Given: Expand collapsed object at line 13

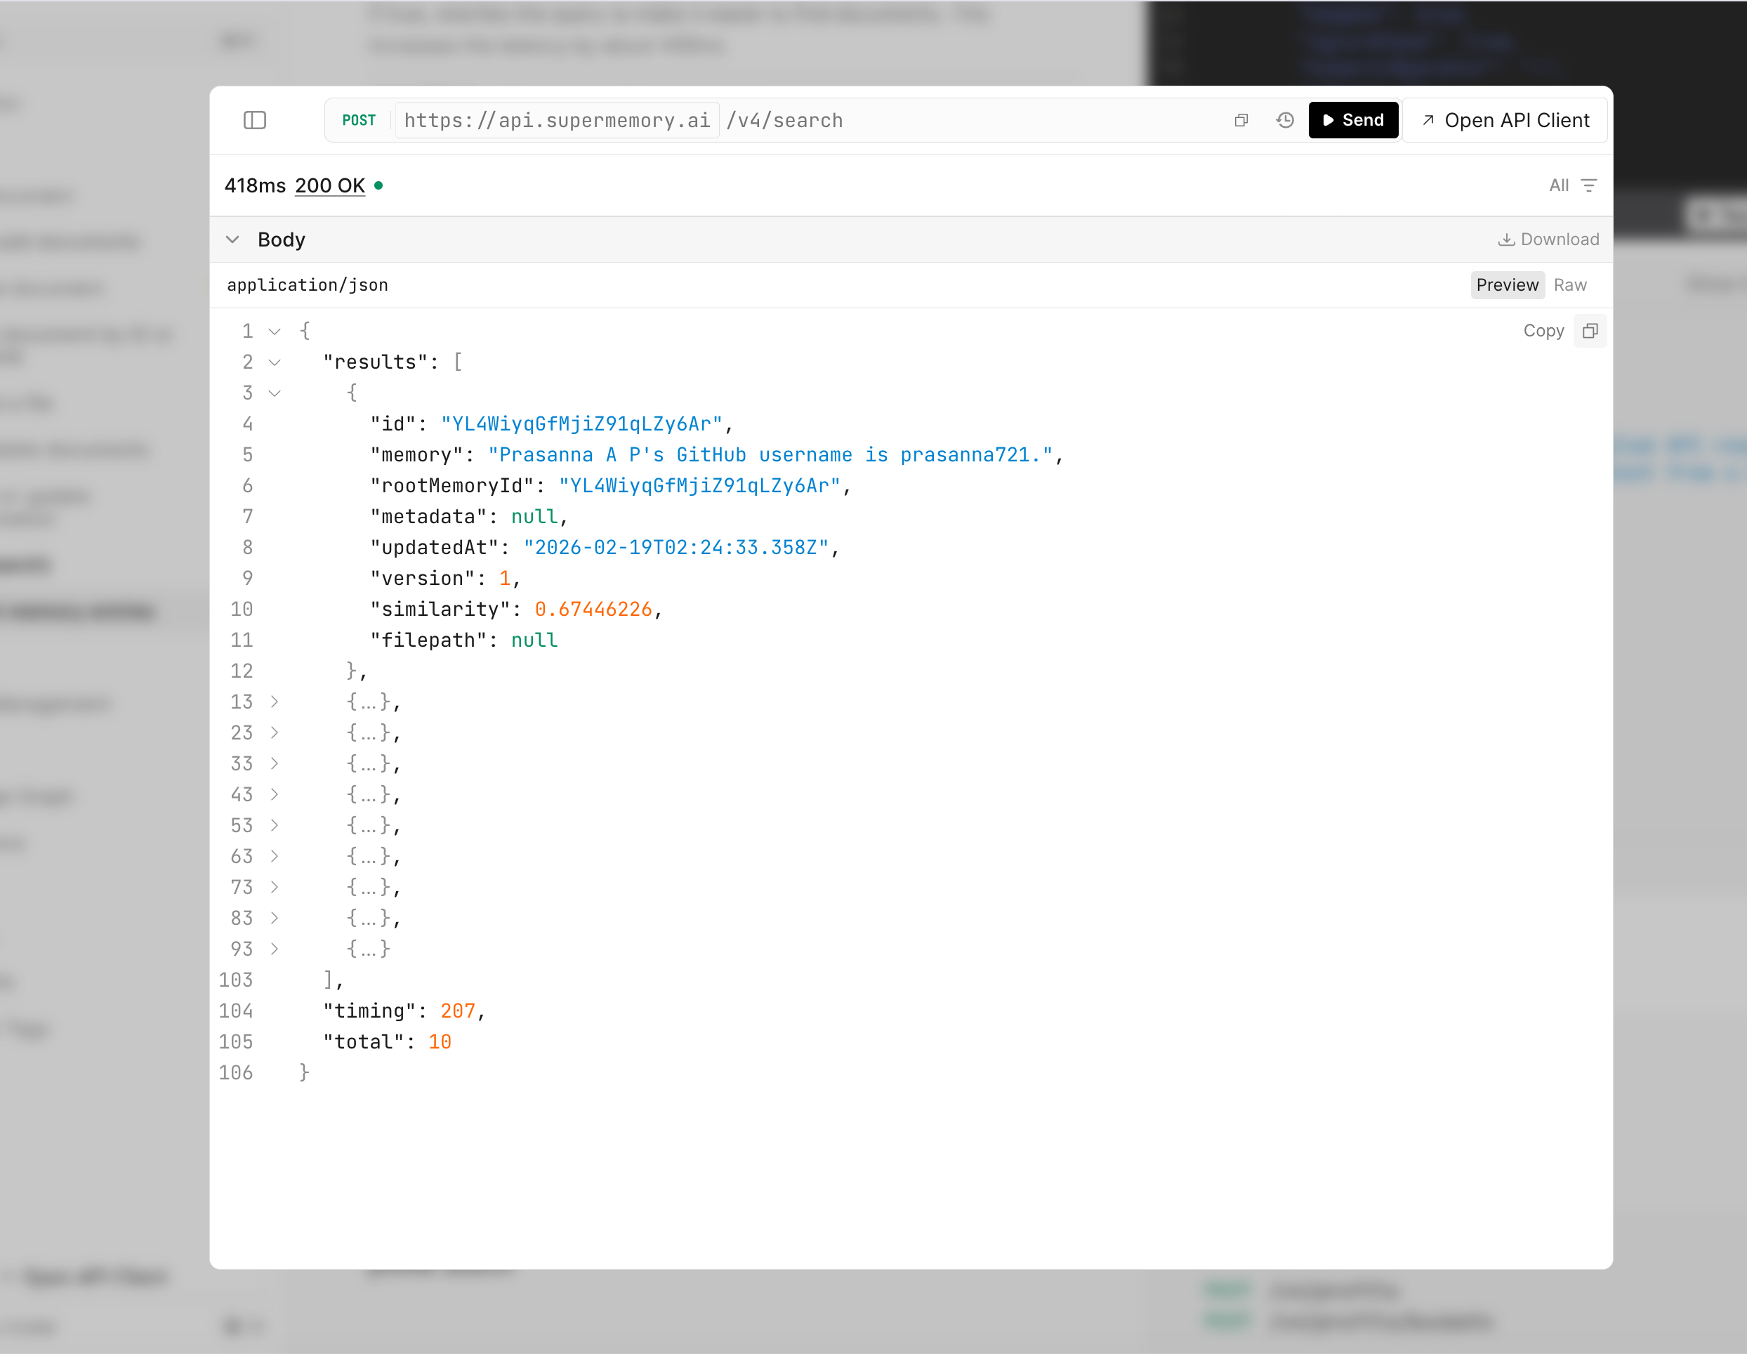Looking at the screenshot, I should (x=275, y=702).
